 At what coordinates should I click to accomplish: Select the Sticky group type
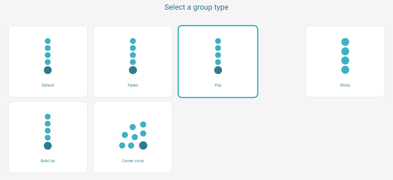click(x=345, y=61)
